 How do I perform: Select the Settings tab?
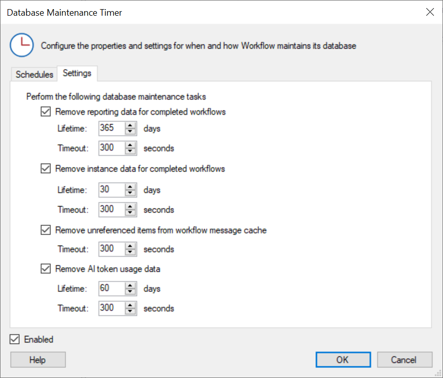point(77,73)
